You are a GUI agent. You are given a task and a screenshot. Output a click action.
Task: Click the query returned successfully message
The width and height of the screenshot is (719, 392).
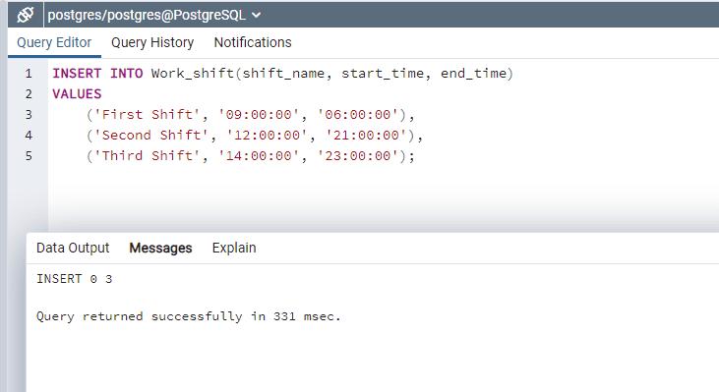189,316
